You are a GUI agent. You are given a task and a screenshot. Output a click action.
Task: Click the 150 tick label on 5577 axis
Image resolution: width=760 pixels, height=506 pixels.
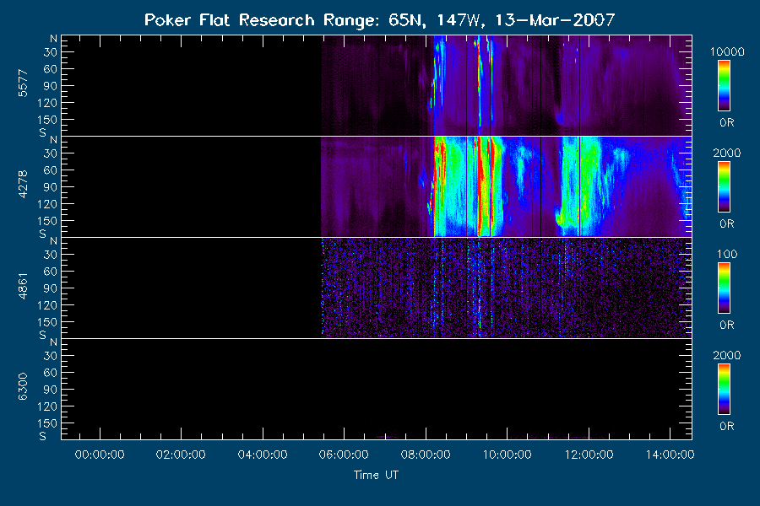tap(47, 120)
